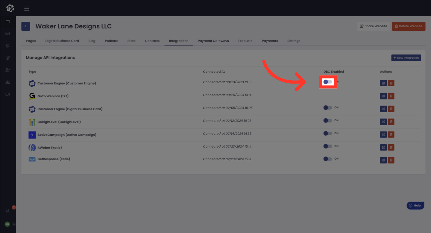431x233 pixels.
Task: Edit the ActiveCampaign integration
Action: coord(383,135)
